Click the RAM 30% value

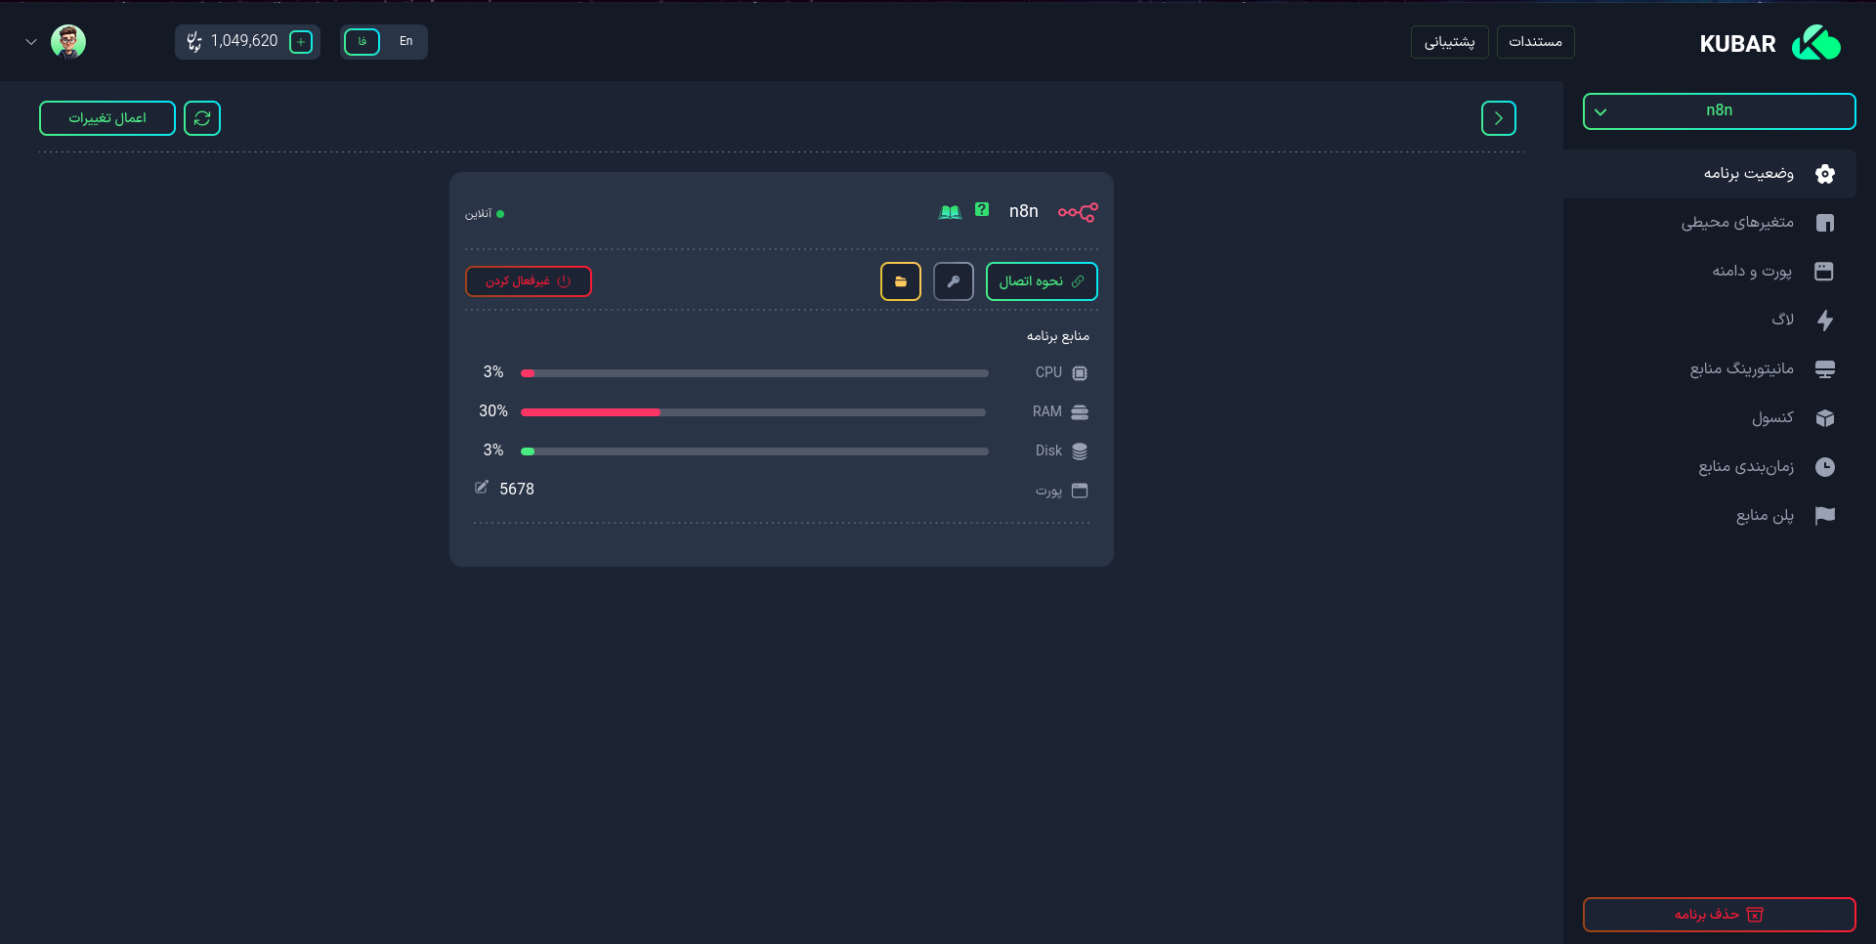coord(493,411)
